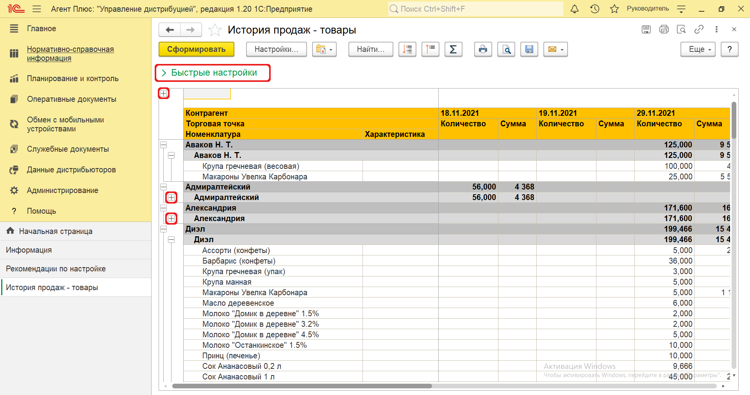
Task: Click the 1C logo icon
Action: 16,9
